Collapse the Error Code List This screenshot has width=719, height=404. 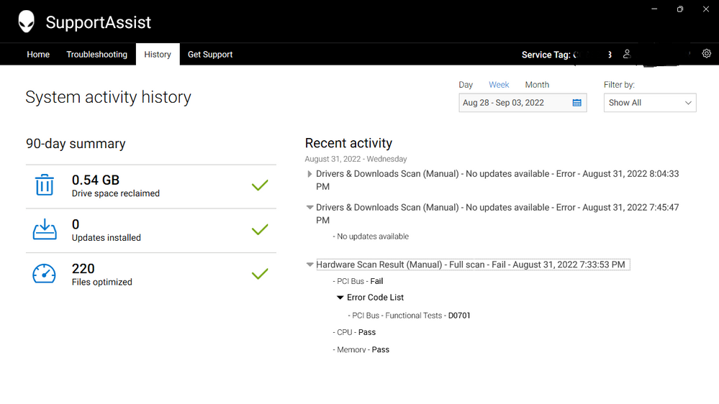click(x=340, y=298)
